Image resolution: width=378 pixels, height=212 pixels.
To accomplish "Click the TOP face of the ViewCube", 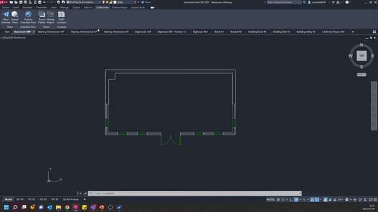I will point(361,55).
